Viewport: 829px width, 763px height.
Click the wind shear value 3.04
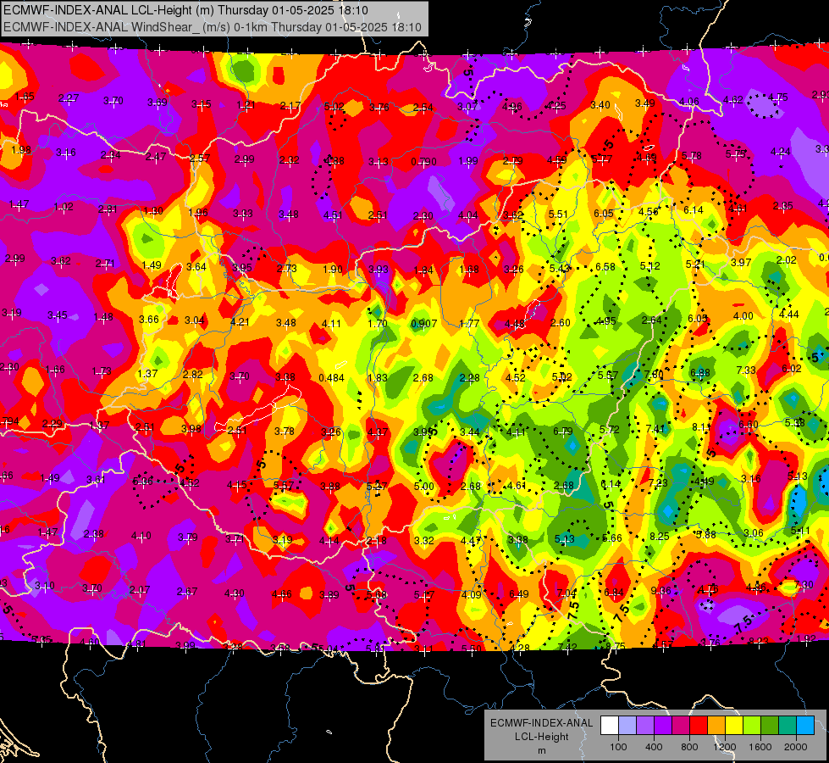195,320
